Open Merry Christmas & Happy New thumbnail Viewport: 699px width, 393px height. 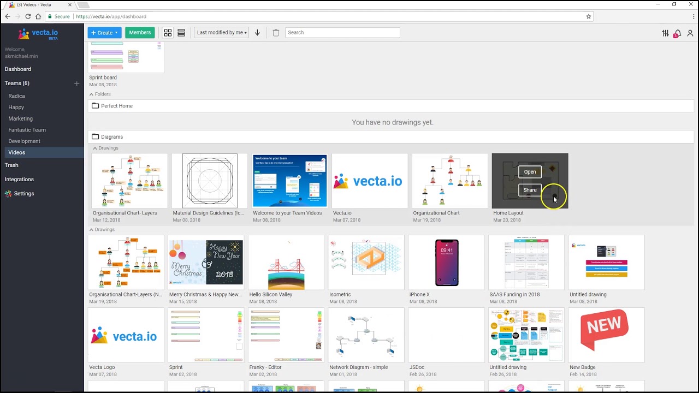(206, 263)
